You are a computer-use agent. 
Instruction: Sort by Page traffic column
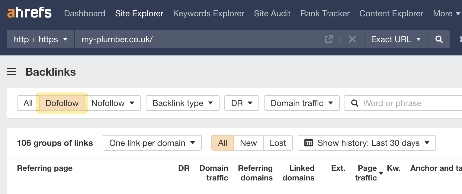[x=367, y=173]
